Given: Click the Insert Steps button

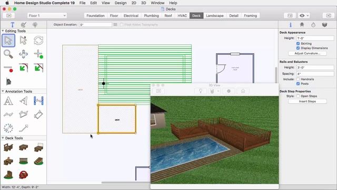Looking at the screenshot, I should point(307,101).
